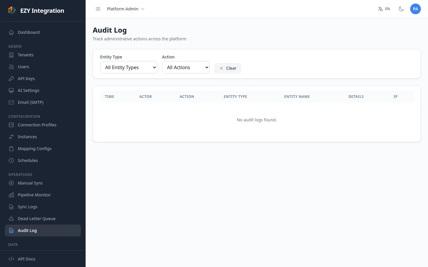Open the All Entity Types dropdown
The image size is (428, 267).
[x=129, y=67]
